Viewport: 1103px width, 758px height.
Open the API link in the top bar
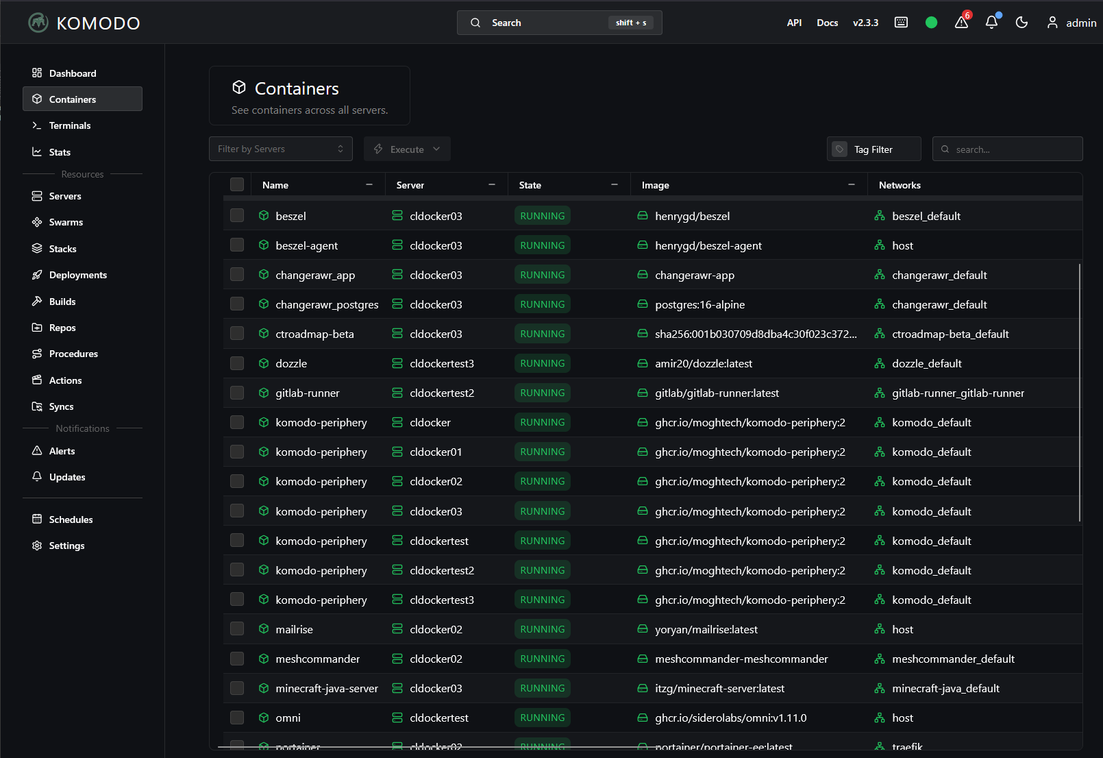coord(794,23)
